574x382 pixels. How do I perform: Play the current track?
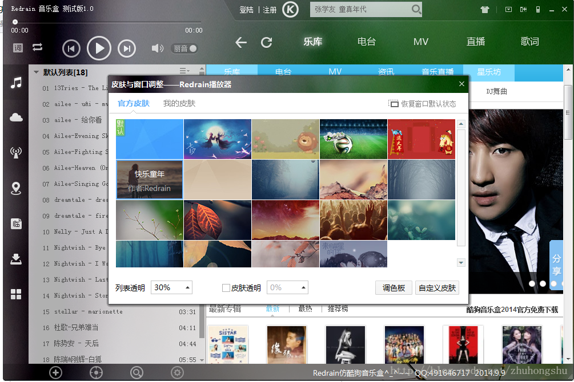[x=99, y=48]
